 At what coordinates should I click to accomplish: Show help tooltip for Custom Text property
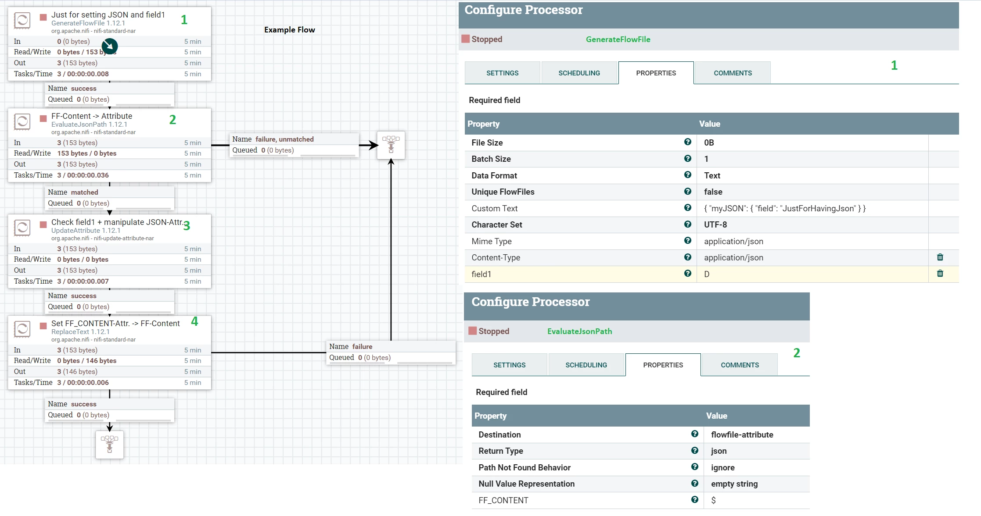tap(687, 208)
